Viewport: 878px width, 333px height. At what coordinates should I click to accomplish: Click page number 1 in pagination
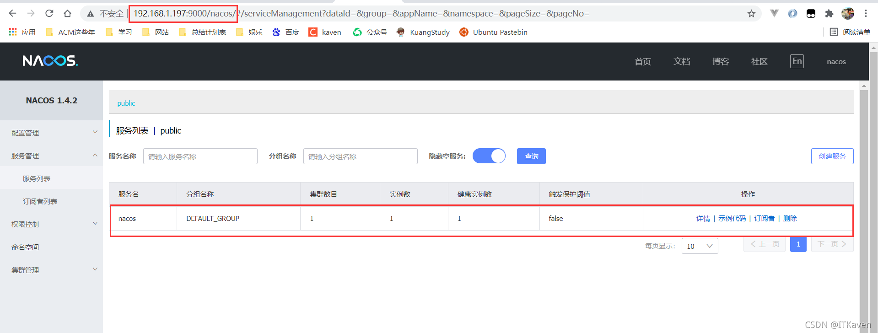coord(798,244)
